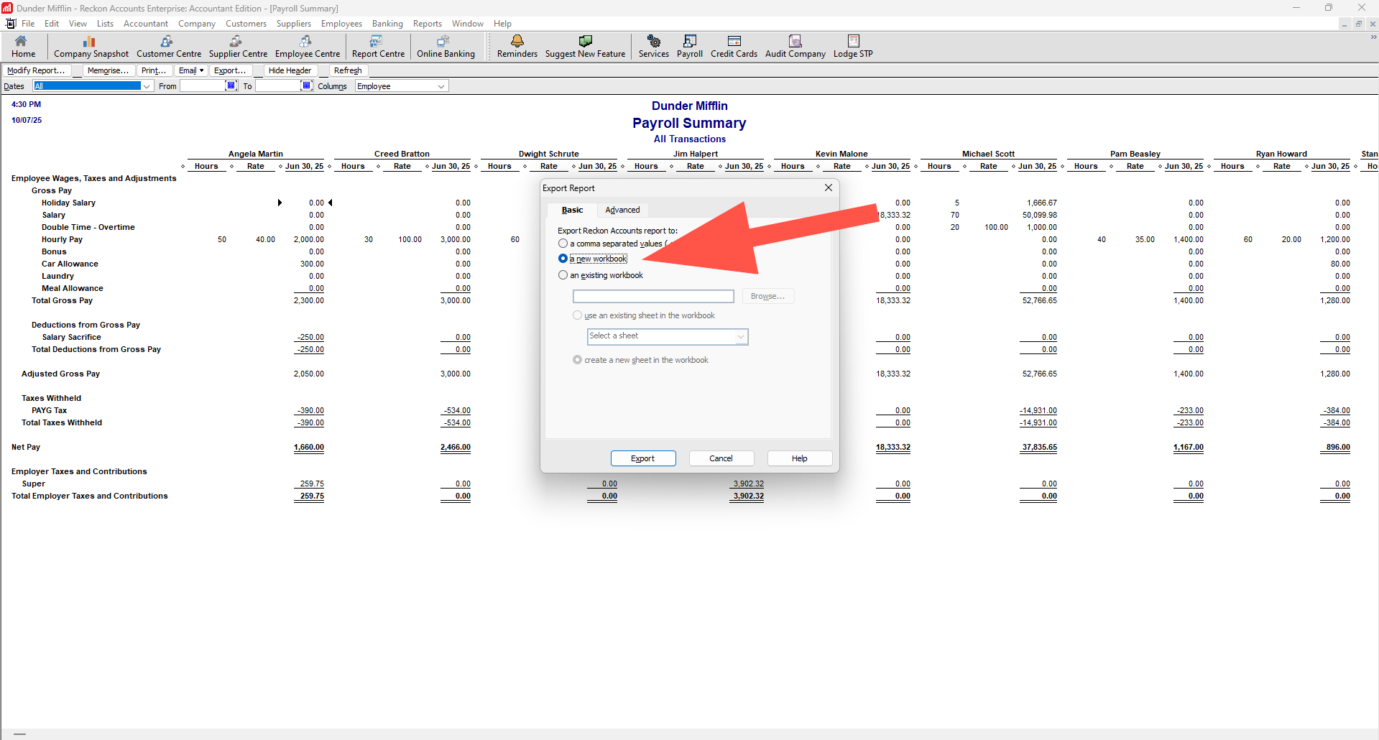Open the Banking menu
The width and height of the screenshot is (1379, 740).
[387, 24]
